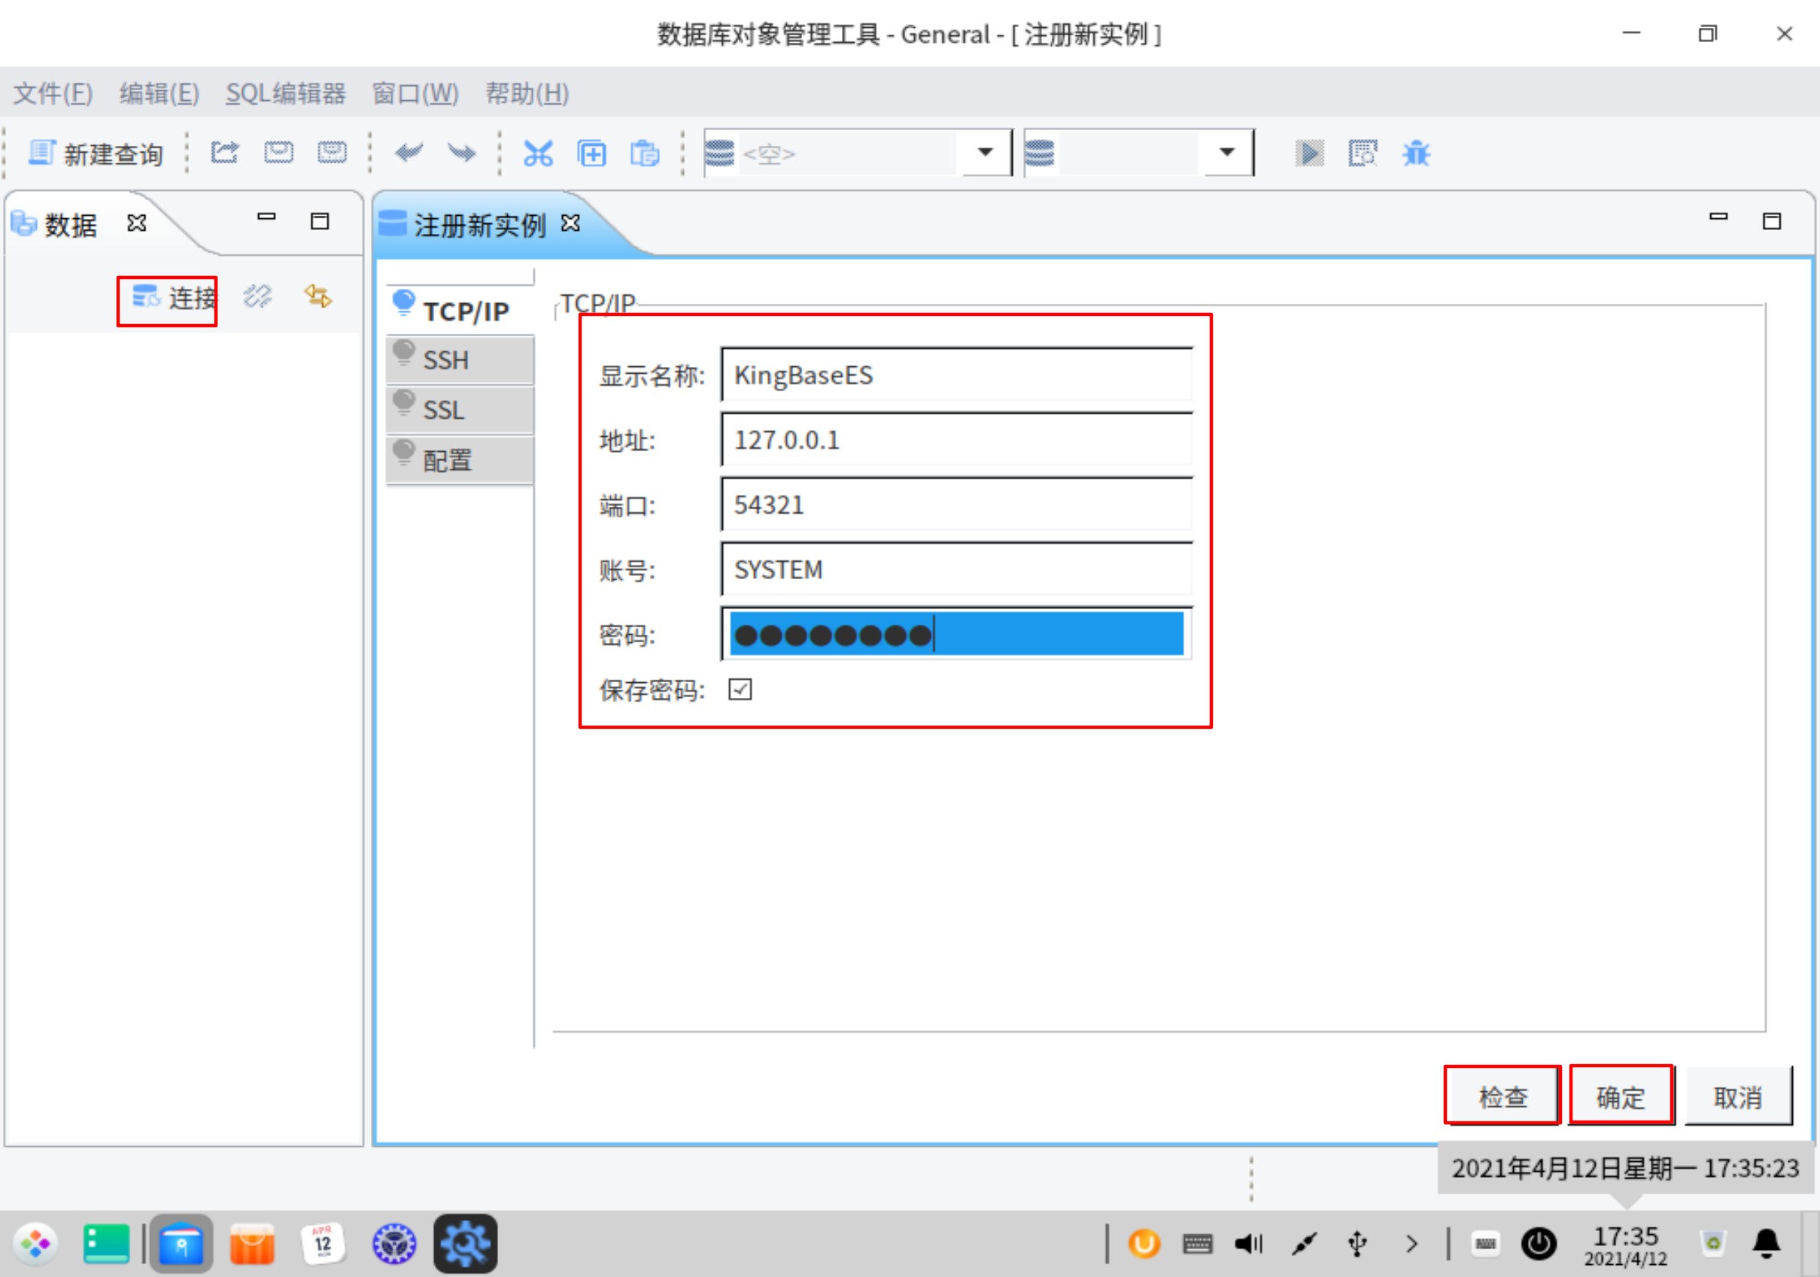Click the 端口 input field

point(956,505)
